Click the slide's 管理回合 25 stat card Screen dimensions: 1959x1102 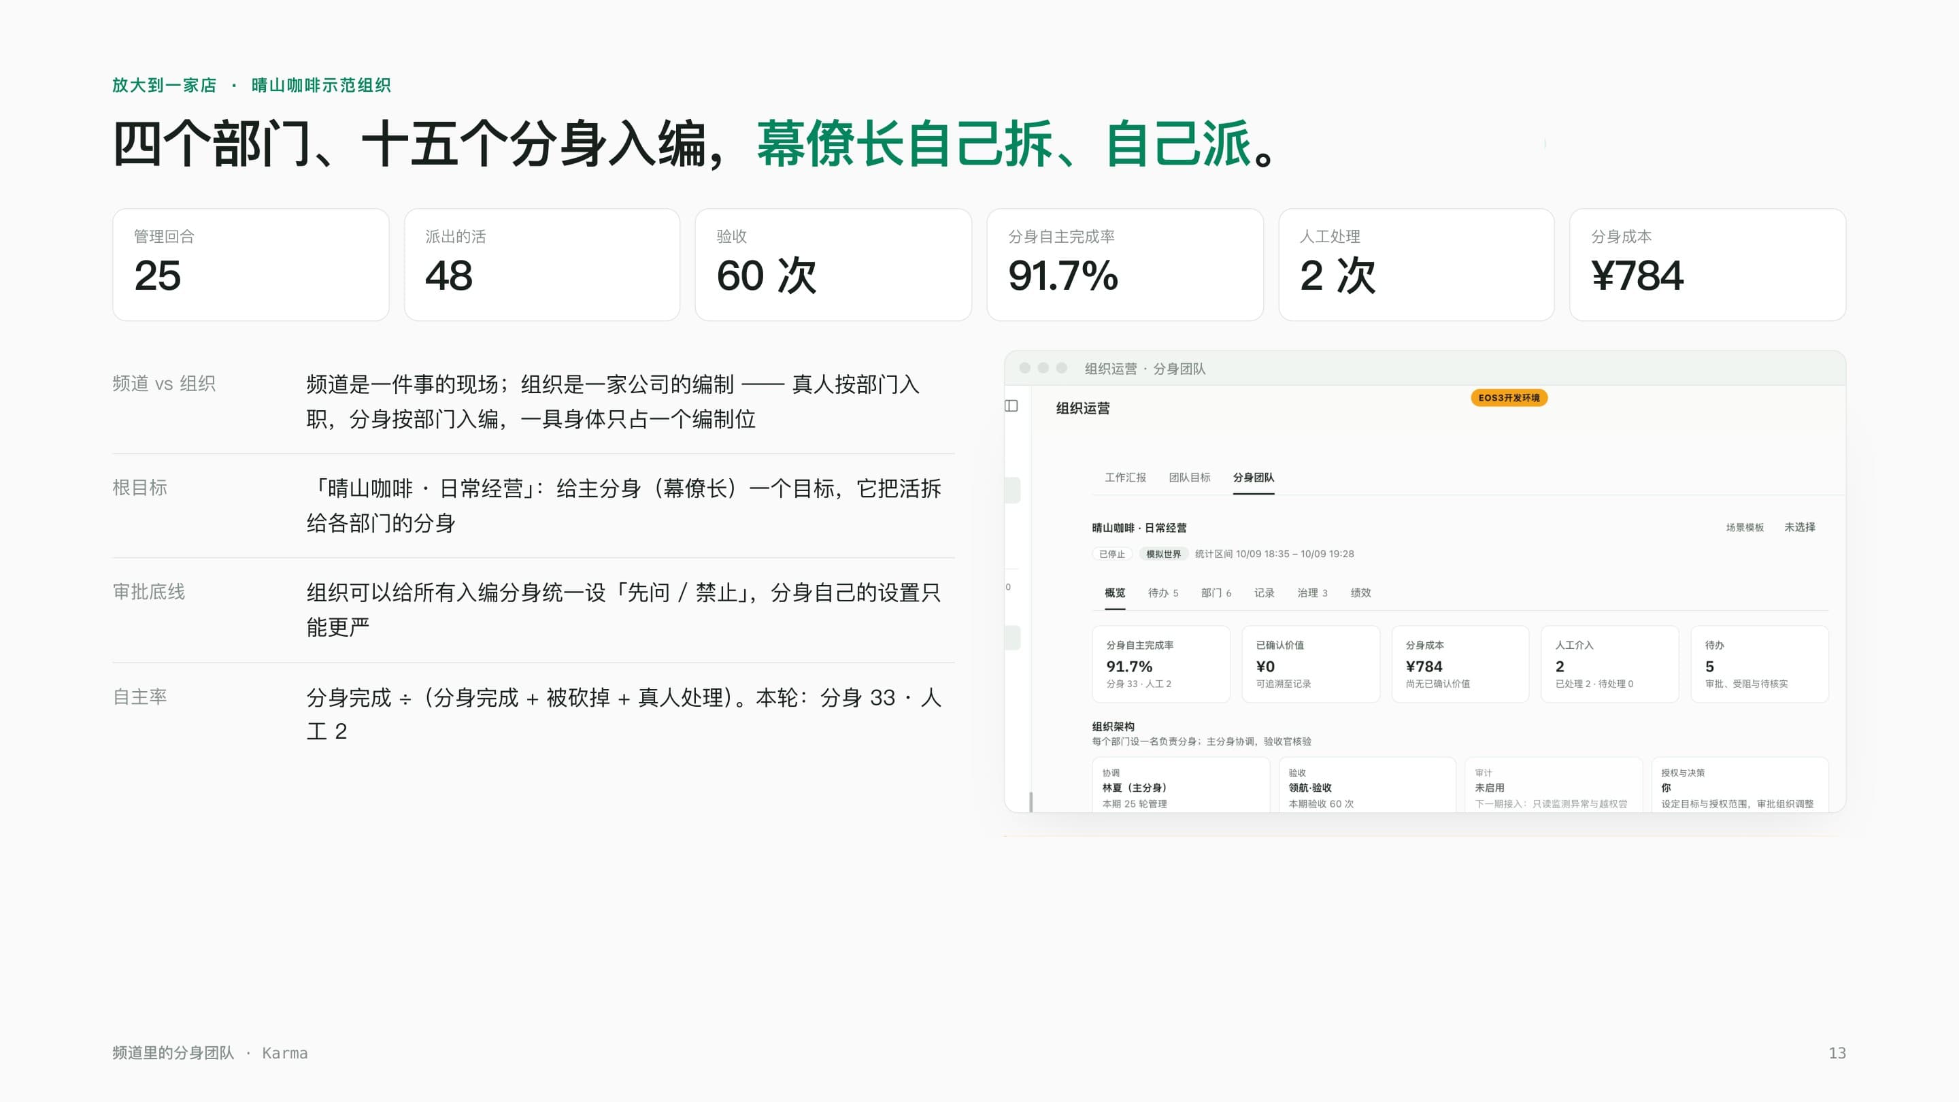[x=251, y=265]
